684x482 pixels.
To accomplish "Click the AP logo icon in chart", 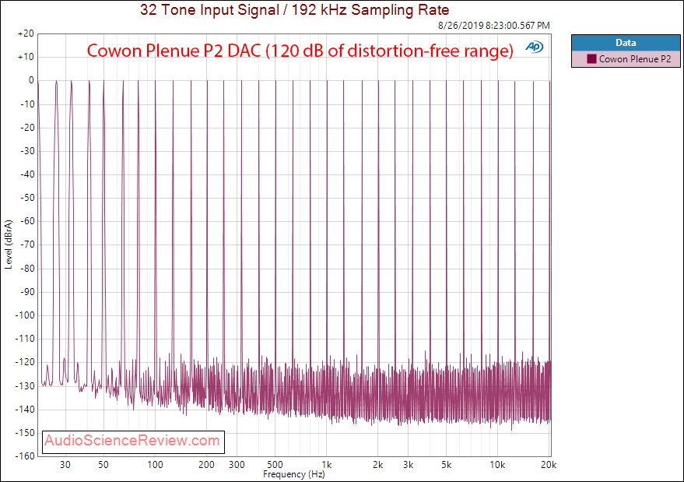I will point(535,47).
